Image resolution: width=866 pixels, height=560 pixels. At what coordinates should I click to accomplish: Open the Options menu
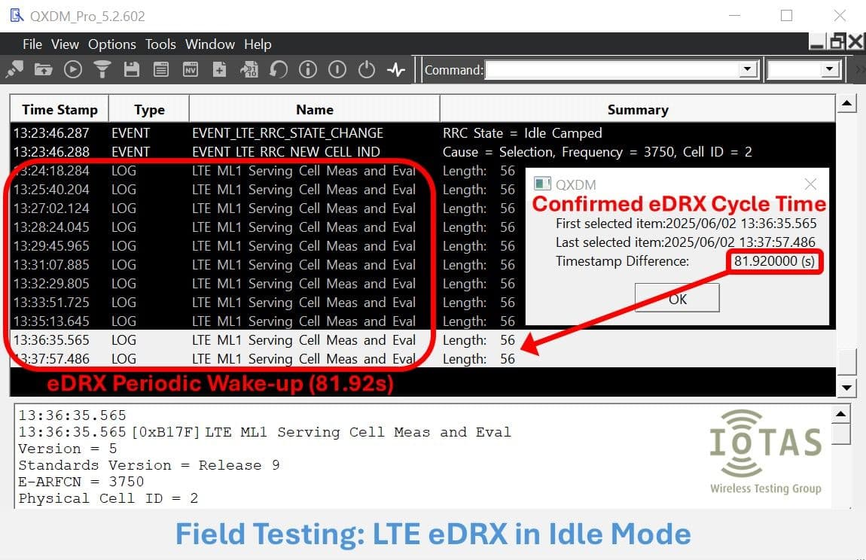click(x=111, y=44)
